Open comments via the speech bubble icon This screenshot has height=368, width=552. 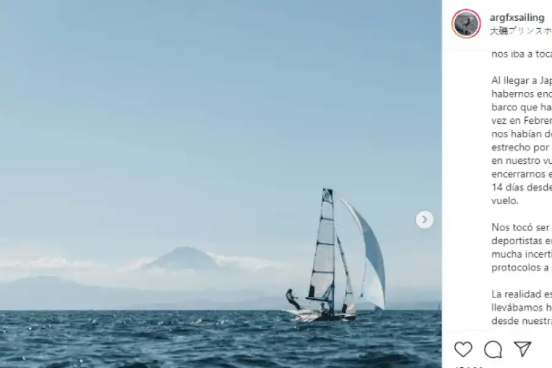click(x=493, y=350)
